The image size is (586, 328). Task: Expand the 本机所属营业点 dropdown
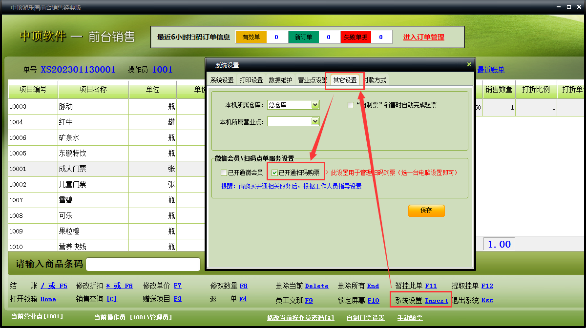315,121
